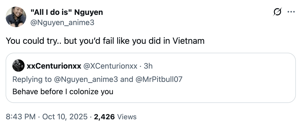Open the xxCenturionxx display name in quoted post
This screenshot has width=302, height=128.
tap(54, 66)
